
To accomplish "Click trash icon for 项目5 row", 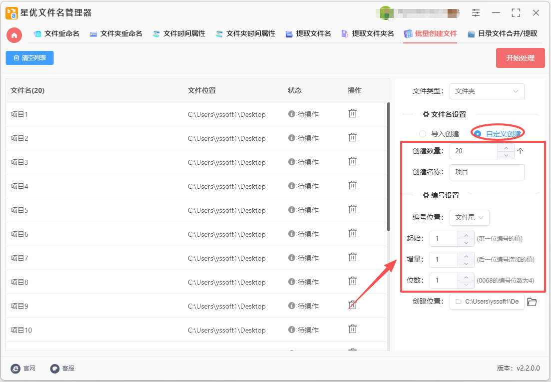I will coord(353,209).
